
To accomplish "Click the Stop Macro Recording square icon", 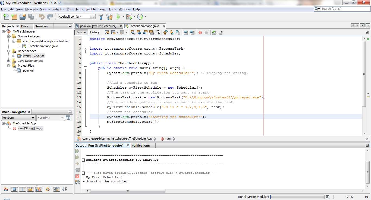I will (206, 33).
